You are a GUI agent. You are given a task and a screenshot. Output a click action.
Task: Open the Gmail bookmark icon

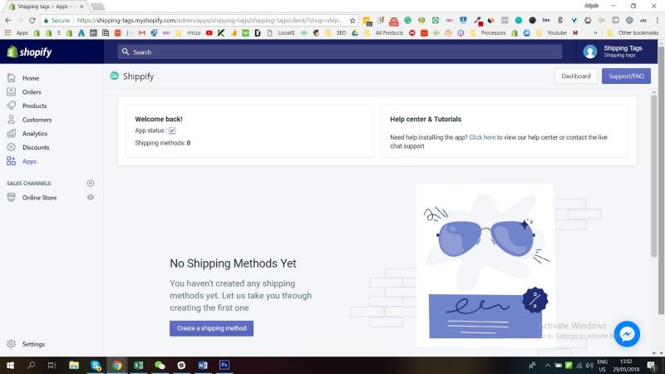tap(141, 32)
